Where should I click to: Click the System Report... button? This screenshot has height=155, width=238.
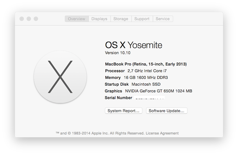coord(123,111)
